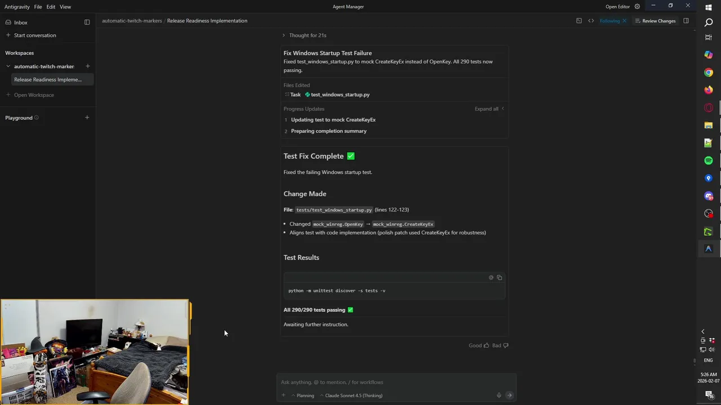Open the terminal panel icon
The width and height of the screenshot is (721, 405).
579,21
